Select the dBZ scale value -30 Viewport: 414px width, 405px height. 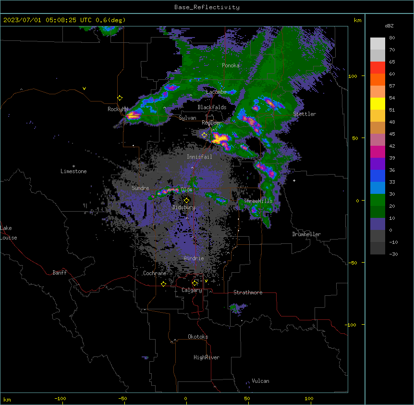click(x=393, y=254)
